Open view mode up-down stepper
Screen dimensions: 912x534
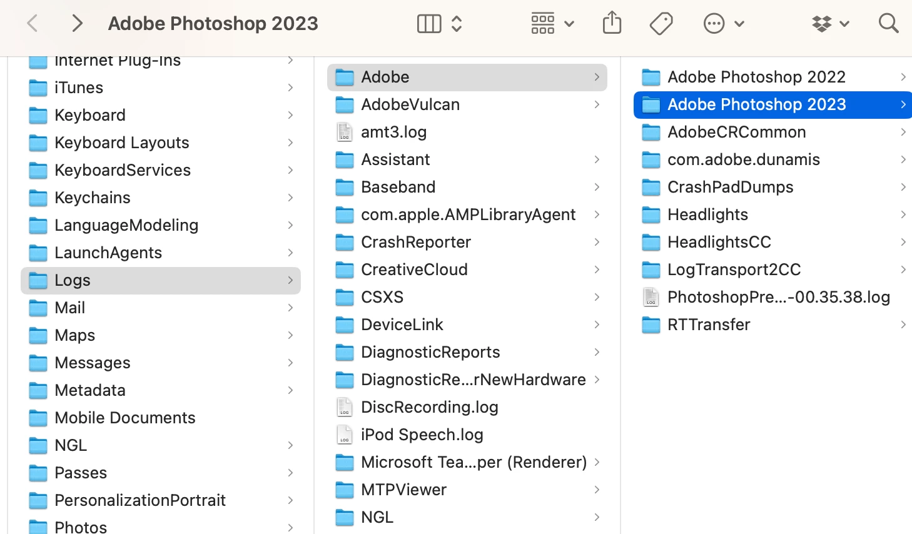click(x=457, y=24)
